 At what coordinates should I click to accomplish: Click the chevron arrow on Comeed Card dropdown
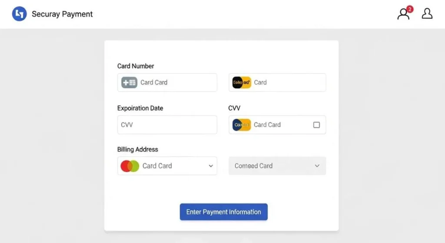pyautogui.click(x=317, y=166)
